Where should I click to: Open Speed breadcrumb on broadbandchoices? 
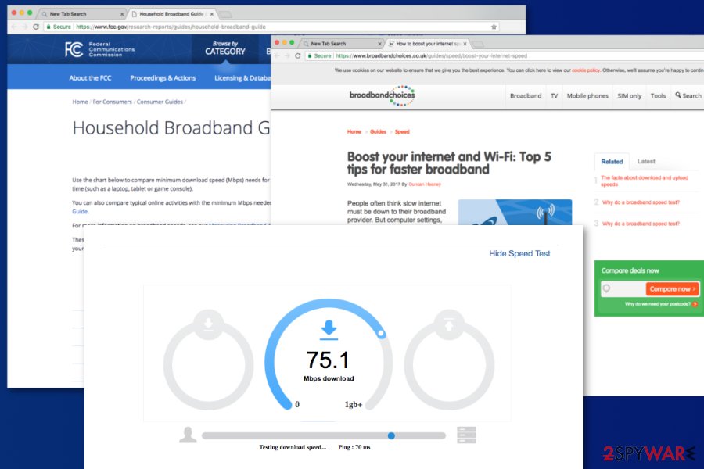coord(402,131)
